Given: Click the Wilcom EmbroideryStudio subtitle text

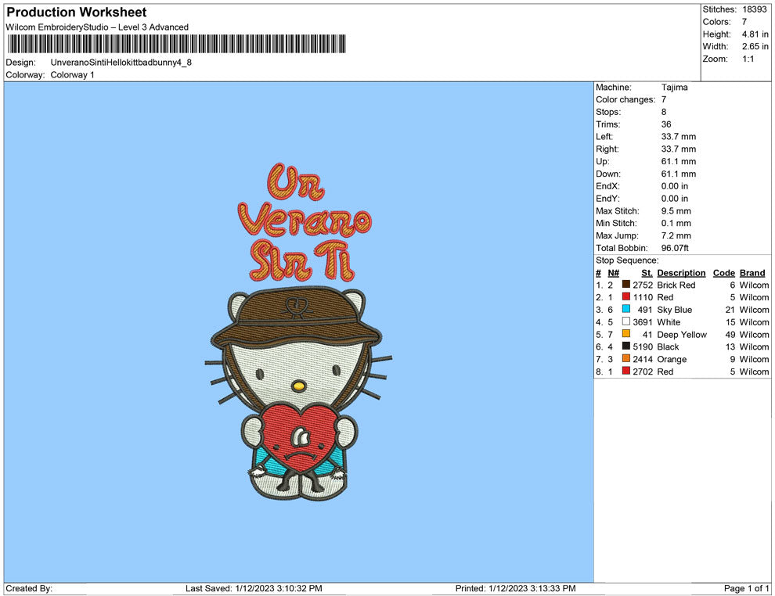Looking at the screenshot, I should [x=97, y=27].
